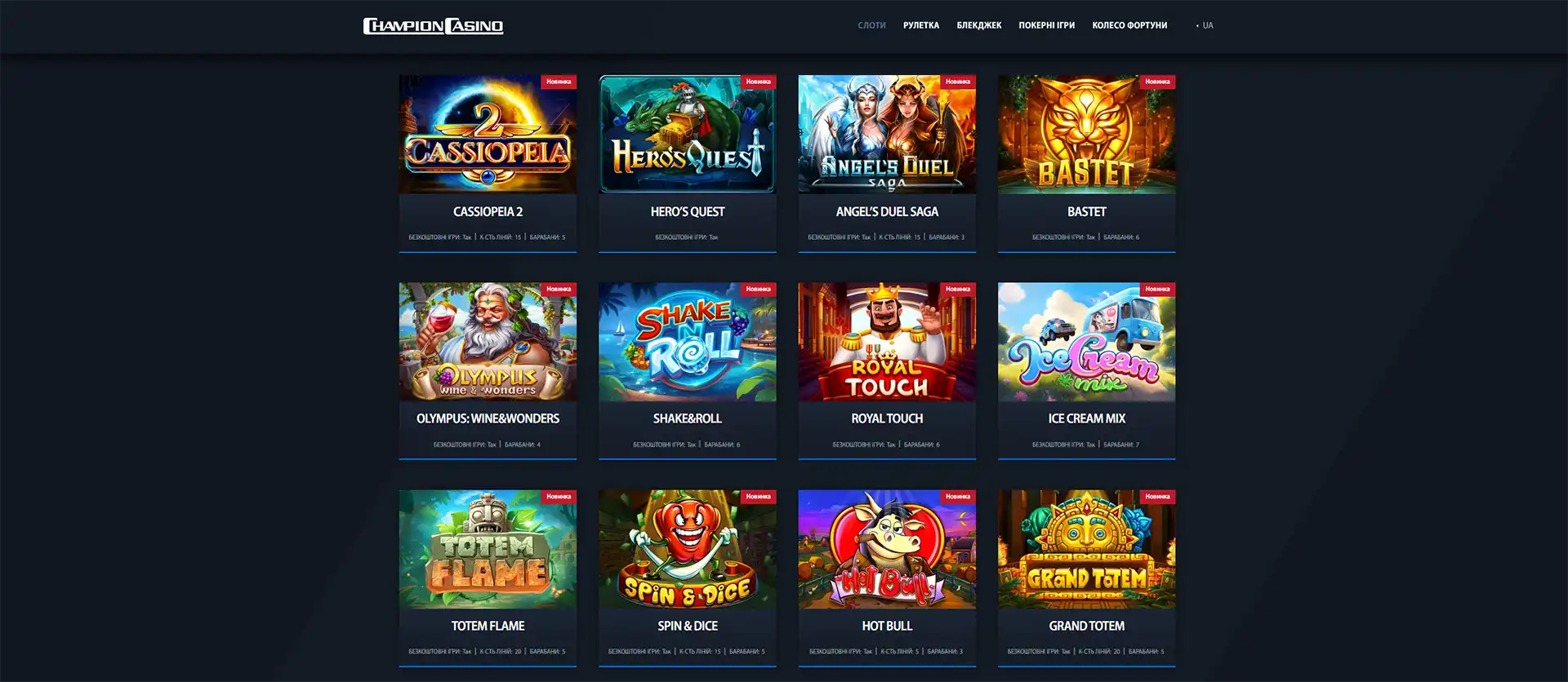
Task: Click the Olympus: Wine&Wonders title link
Action: tap(488, 418)
